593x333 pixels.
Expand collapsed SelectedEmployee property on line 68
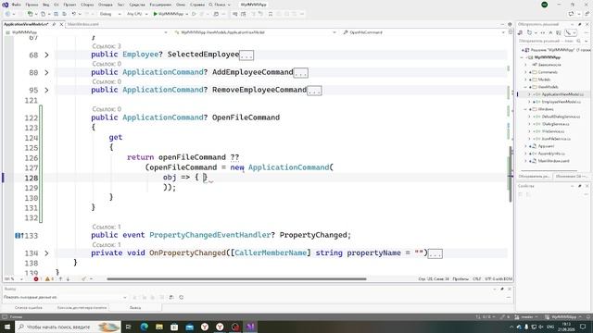coord(46,55)
